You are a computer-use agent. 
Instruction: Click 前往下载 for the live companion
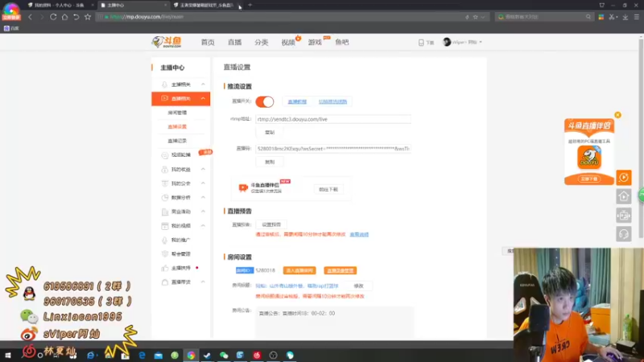pos(328,190)
